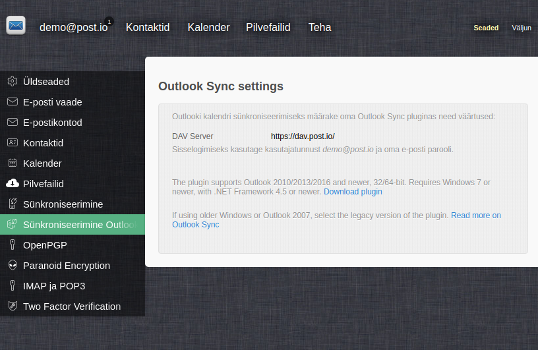Click Väljun to log out

click(522, 28)
